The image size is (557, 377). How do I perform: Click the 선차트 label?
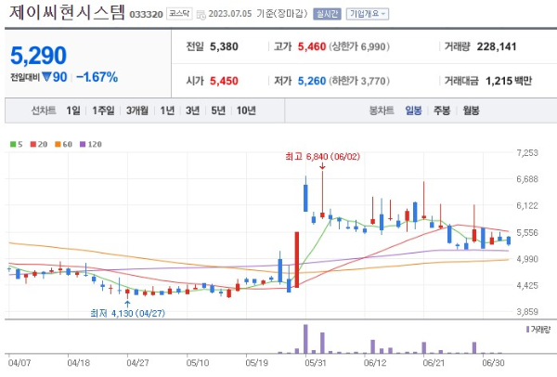(44, 110)
